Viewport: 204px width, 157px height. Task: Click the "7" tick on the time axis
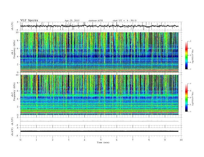pos(133,140)
